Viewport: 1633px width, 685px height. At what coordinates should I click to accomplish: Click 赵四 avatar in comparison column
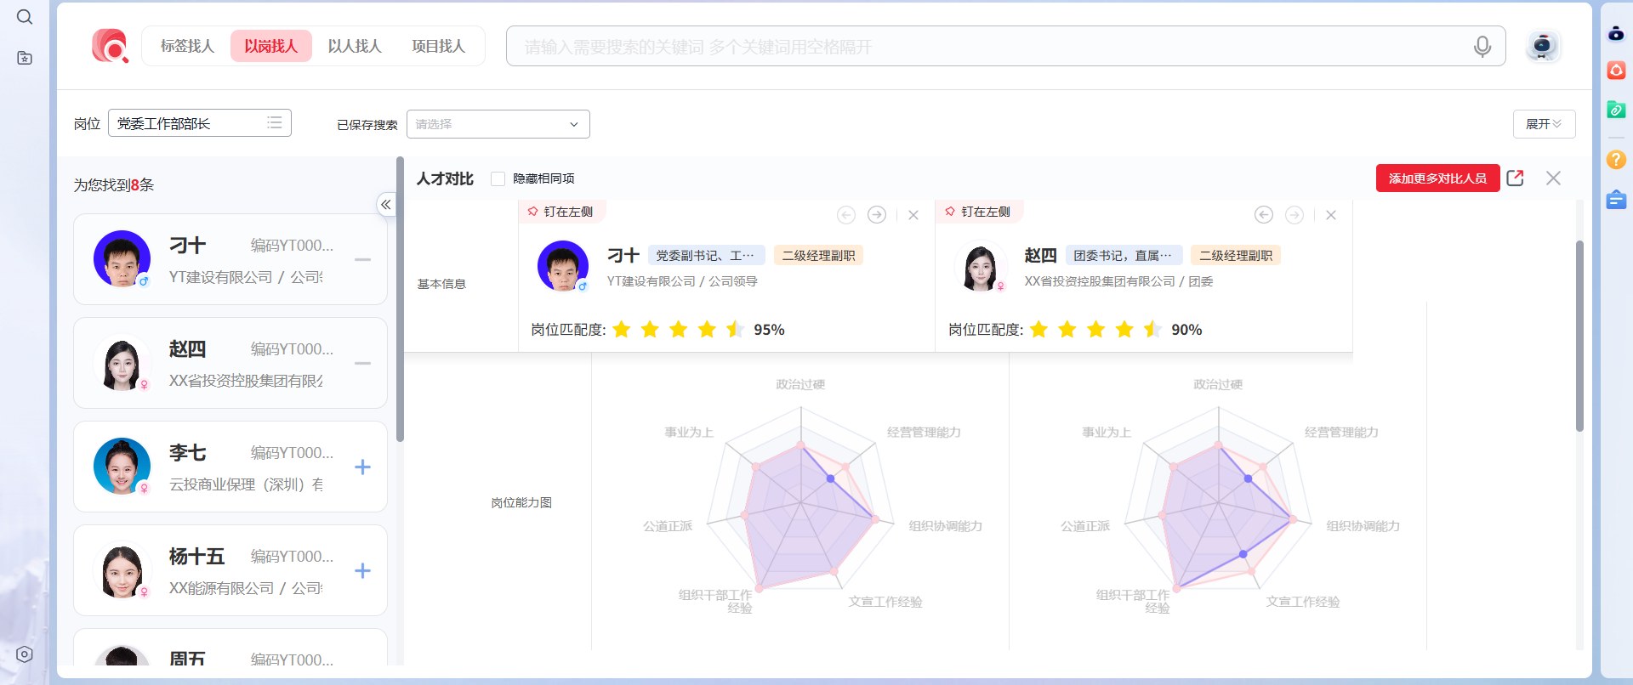pyautogui.click(x=980, y=266)
